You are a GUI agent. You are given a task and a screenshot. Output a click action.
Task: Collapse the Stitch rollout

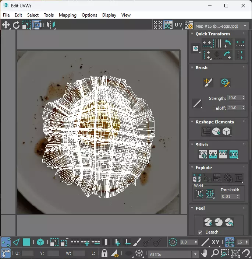(x=192, y=144)
